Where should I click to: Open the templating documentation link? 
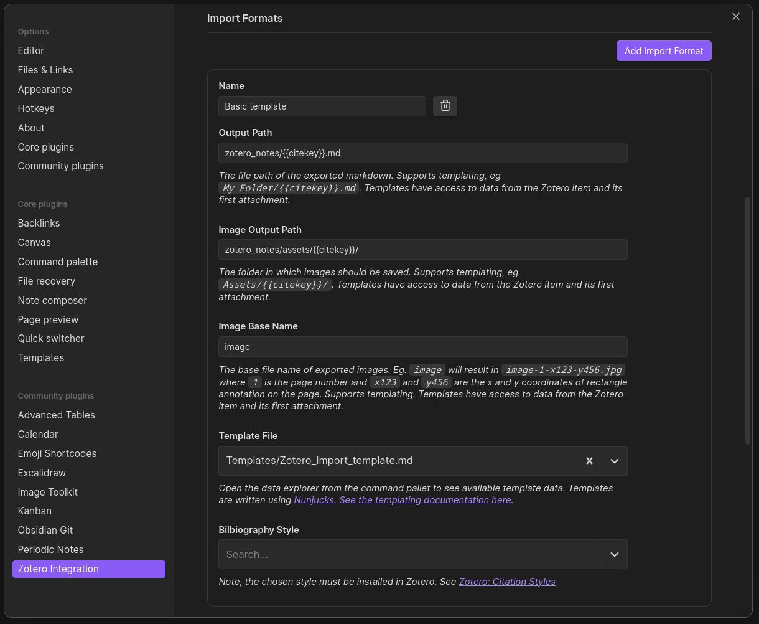[x=425, y=500]
